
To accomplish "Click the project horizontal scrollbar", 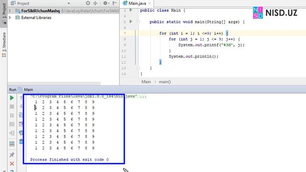I will [x=54, y=84].
